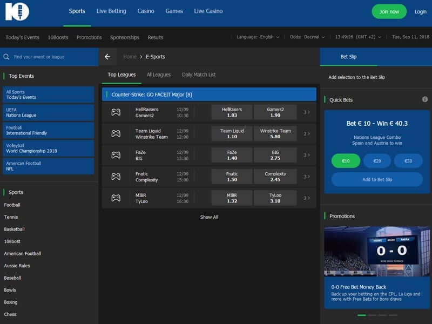This screenshot has height=324, width=432.
Task: Focus the Find your event or league field
Action: [x=49, y=57]
